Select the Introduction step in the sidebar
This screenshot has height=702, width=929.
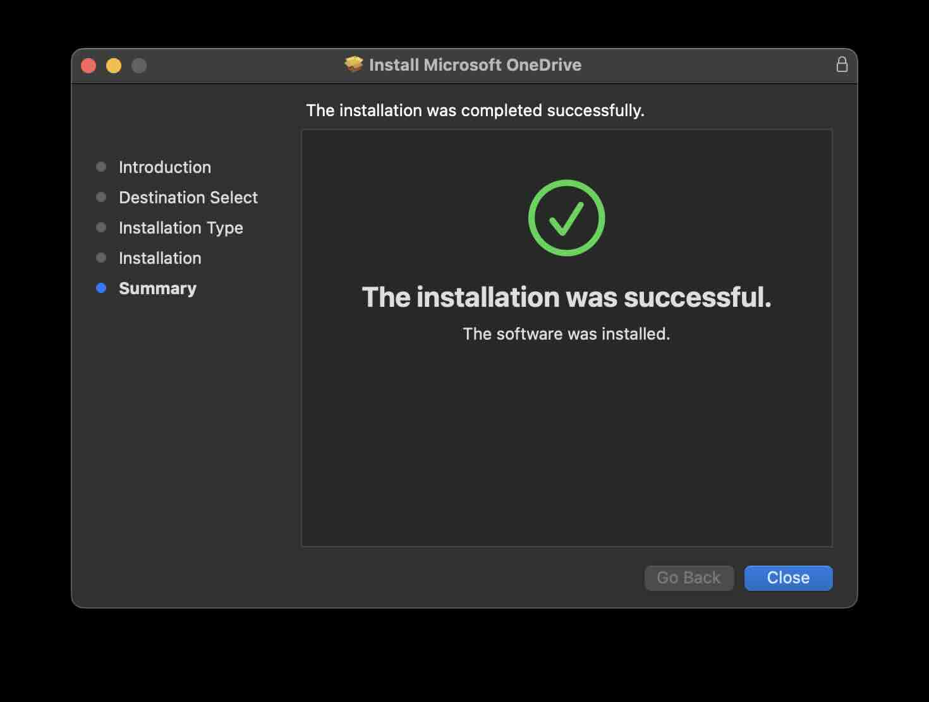(164, 167)
